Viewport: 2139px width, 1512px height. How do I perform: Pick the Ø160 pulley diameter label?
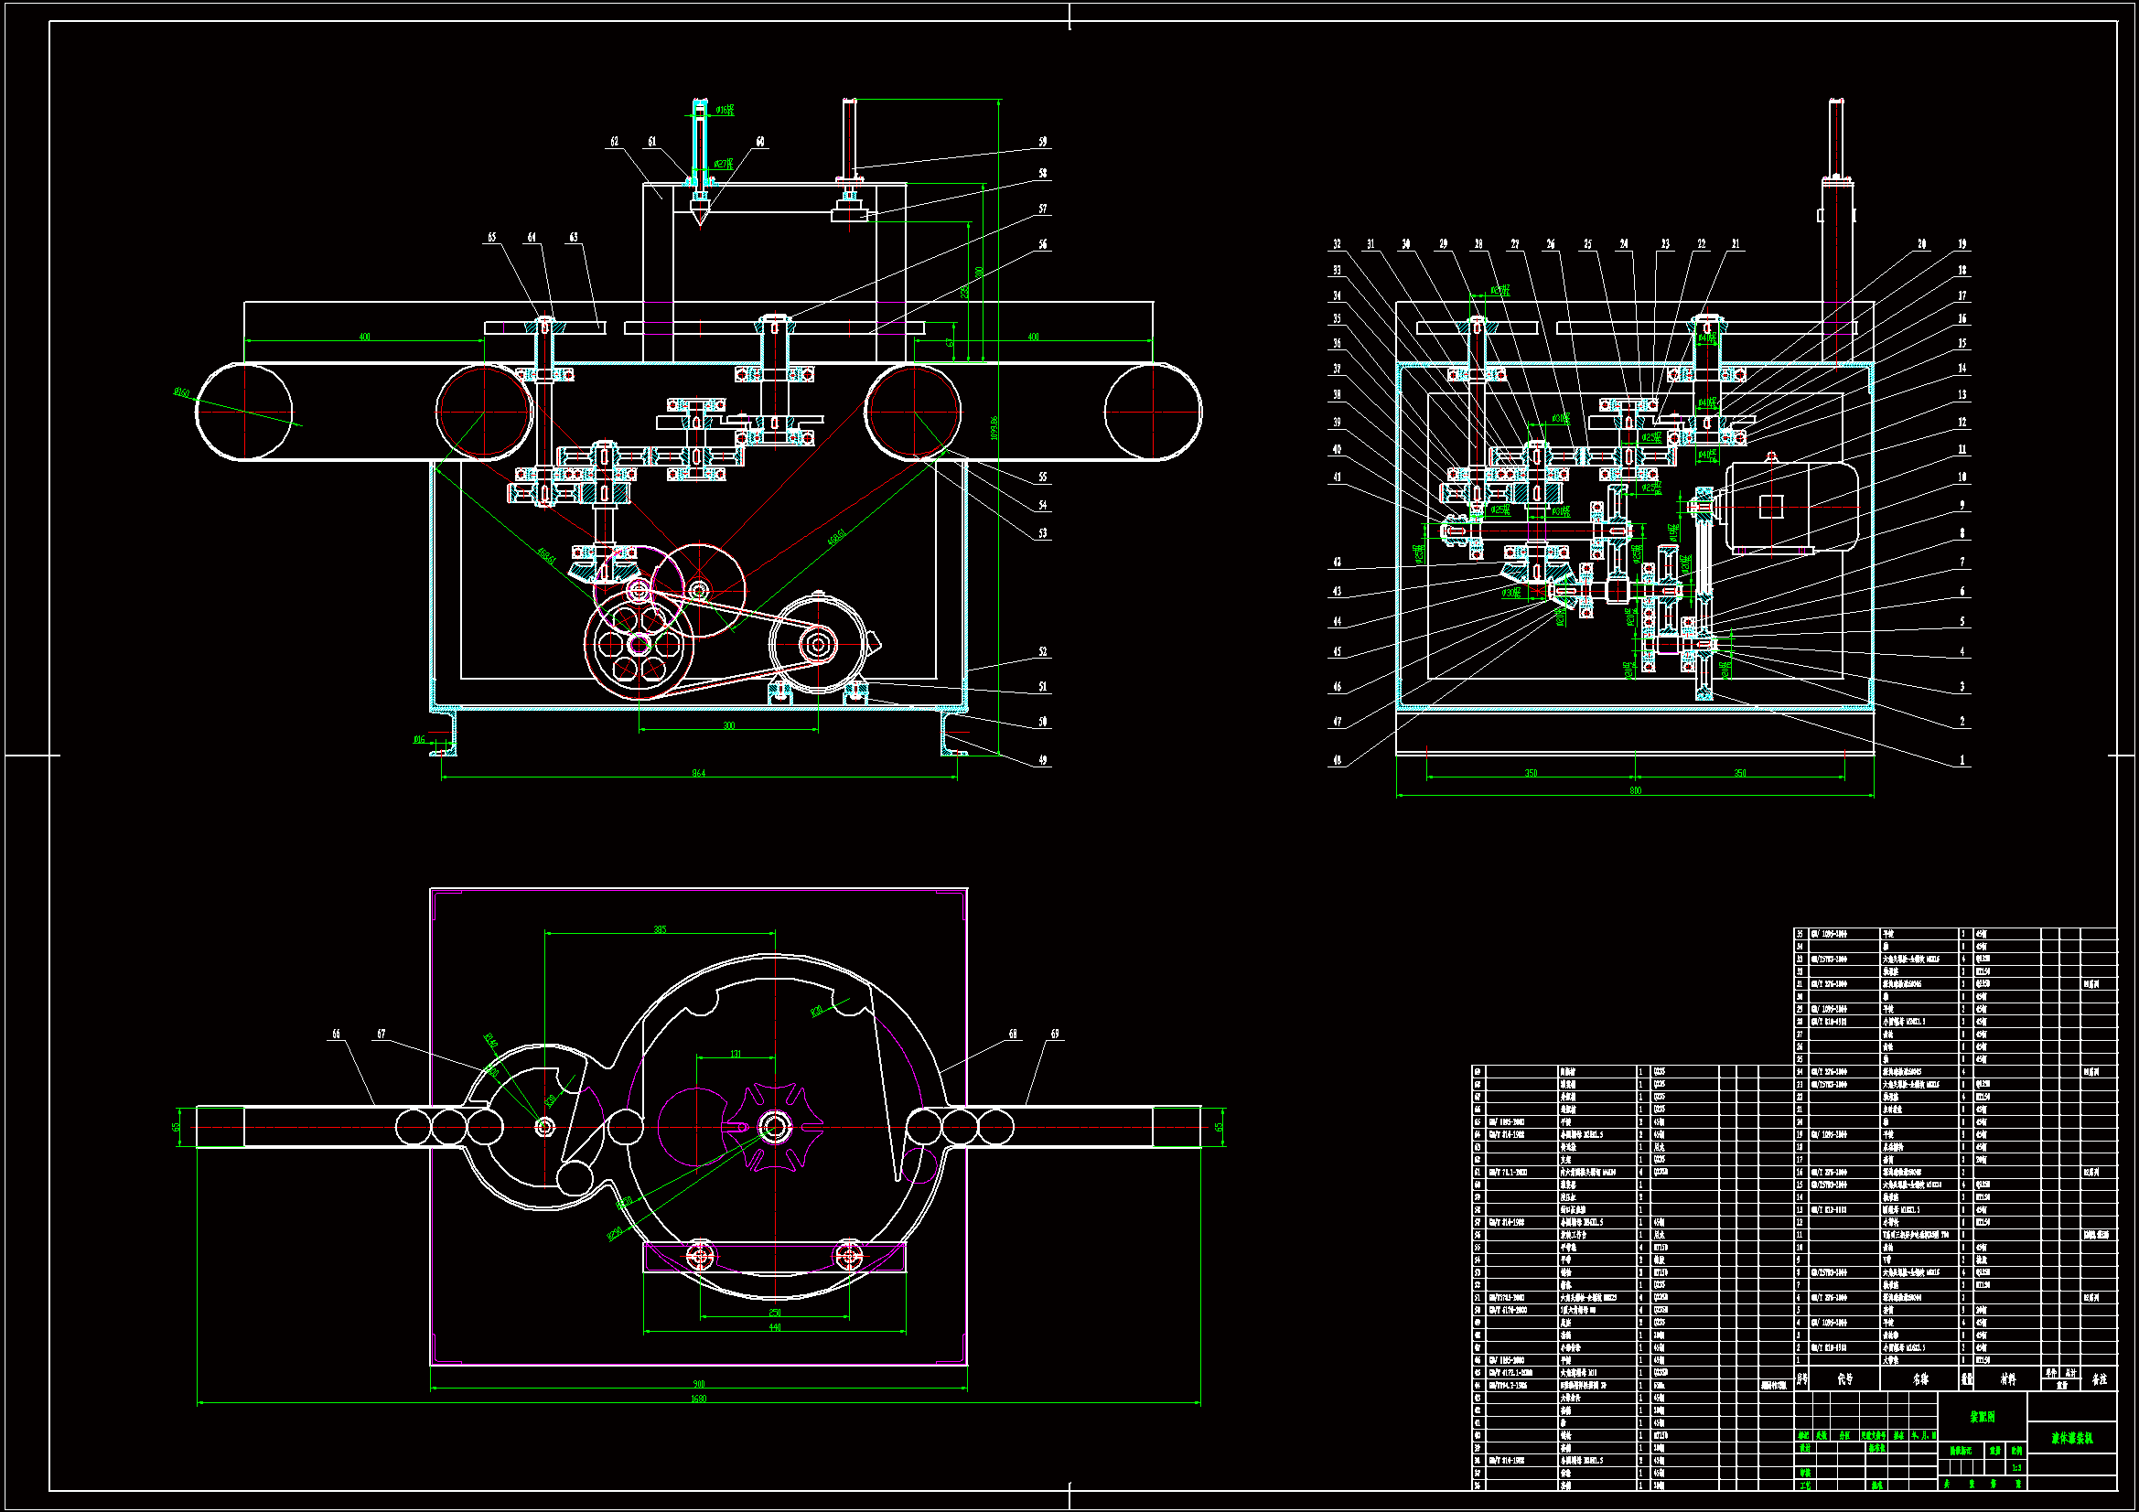pyautogui.click(x=182, y=392)
